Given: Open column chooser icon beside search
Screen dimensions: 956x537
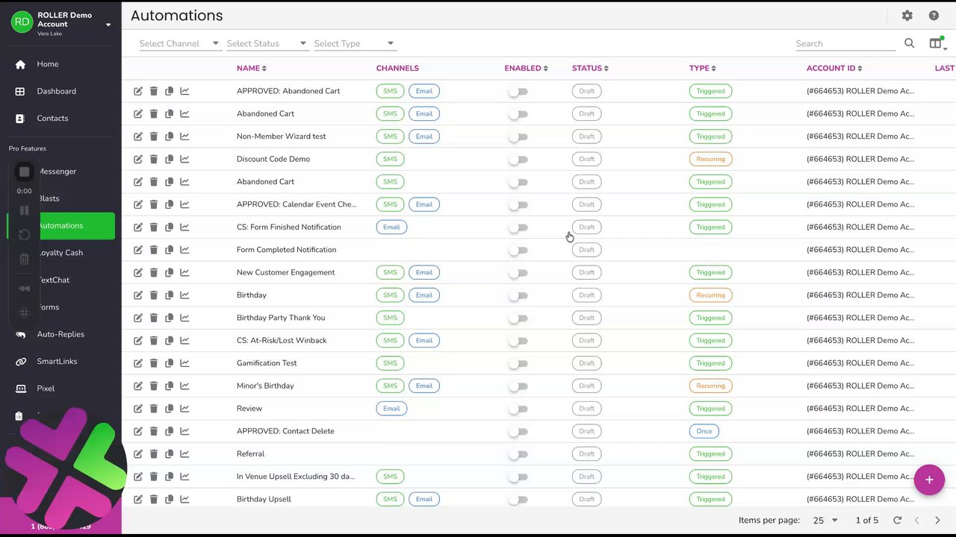Looking at the screenshot, I should point(935,43).
